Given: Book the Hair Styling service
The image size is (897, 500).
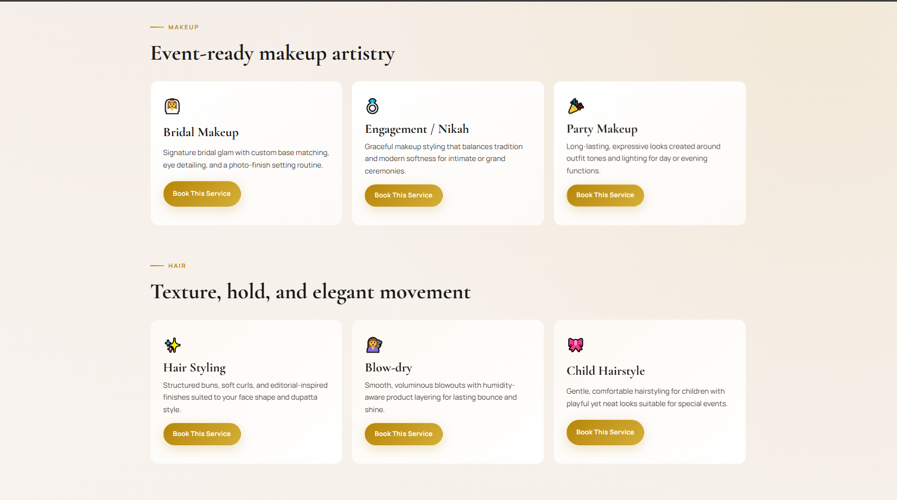Looking at the screenshot, I should [202, 434].
